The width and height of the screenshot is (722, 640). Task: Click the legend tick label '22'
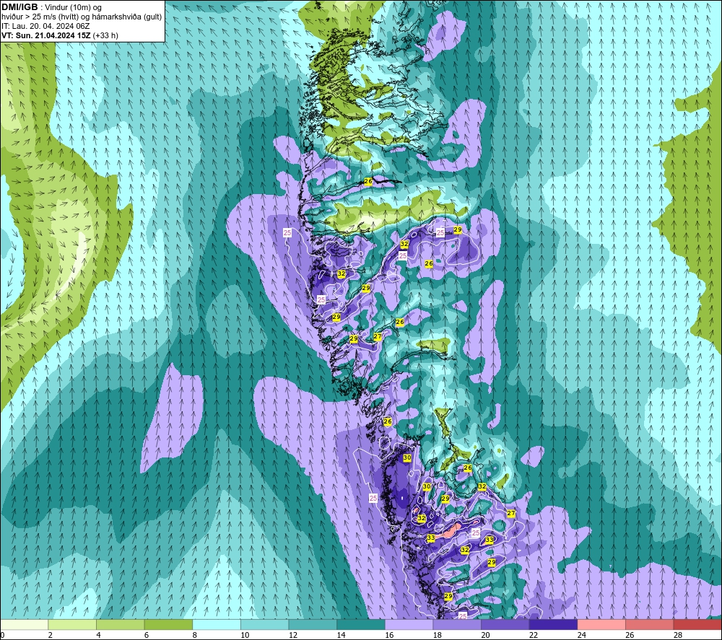pyautogui.click(x=534, y=635)
